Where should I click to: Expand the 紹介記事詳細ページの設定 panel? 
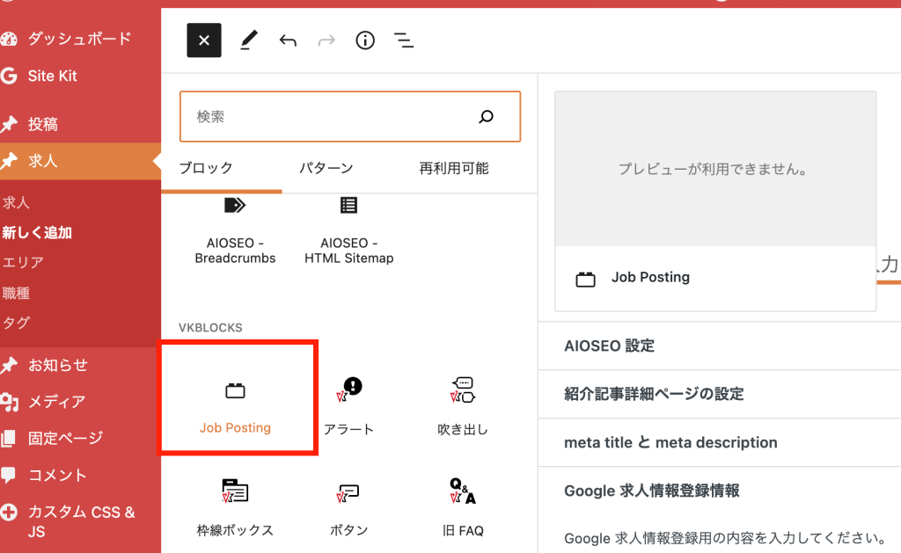720,394
